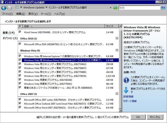This screenshot has width=167, height=123.
Task: Click the search magnifier button
Action: tap(163, 8)
